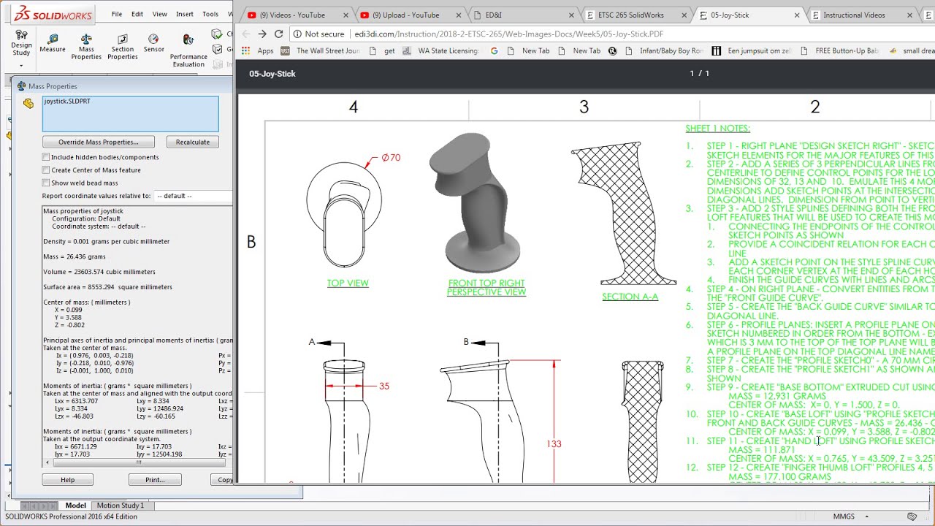Click the Print... button
935x526 pixels.
[155, 480]
